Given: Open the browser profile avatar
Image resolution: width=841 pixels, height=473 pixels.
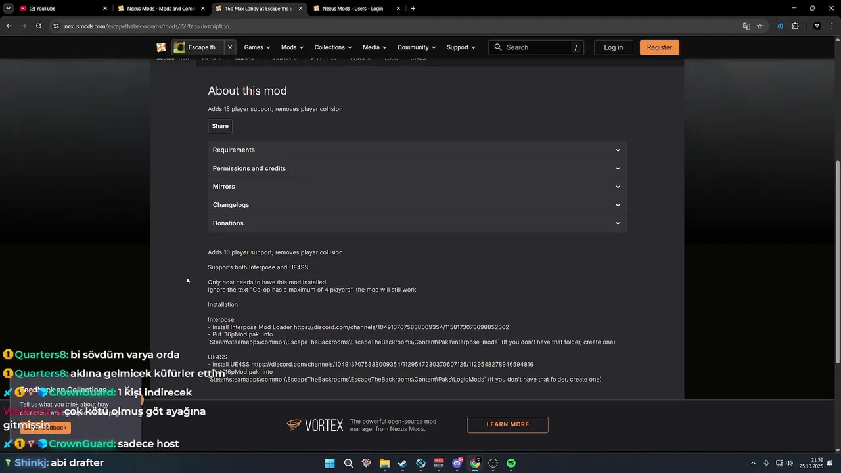Looking at the screenshot, I should pyautogui.click(x=817, y=26).
